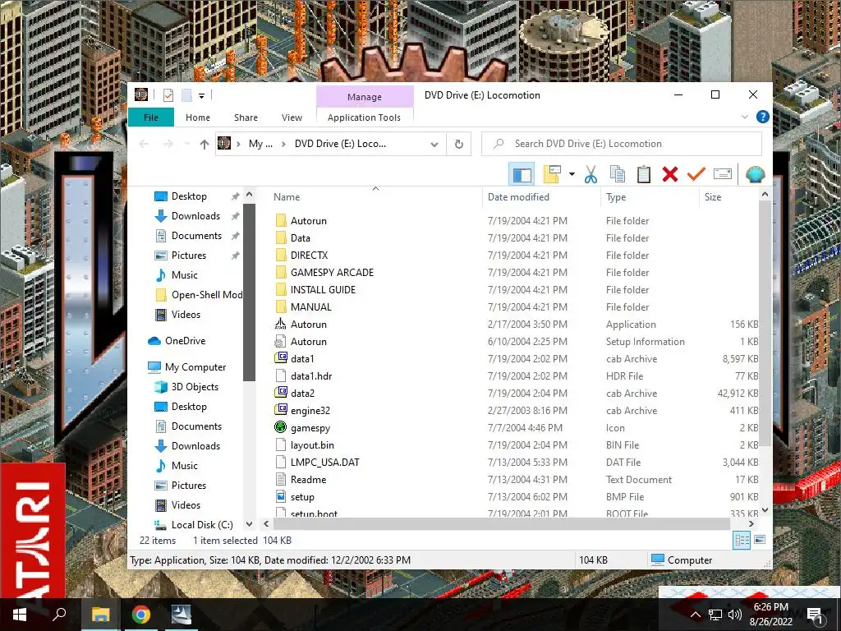Viewport: 841px width, 631px height.
Task: Select the gamespy icon file
Action: point(310,427)
